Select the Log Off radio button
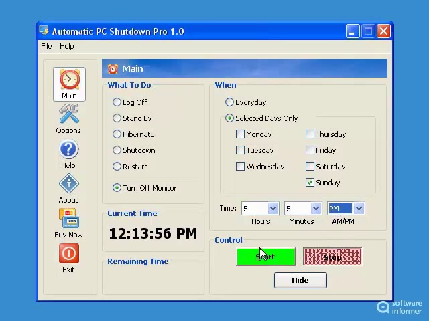 pos(117,102)
